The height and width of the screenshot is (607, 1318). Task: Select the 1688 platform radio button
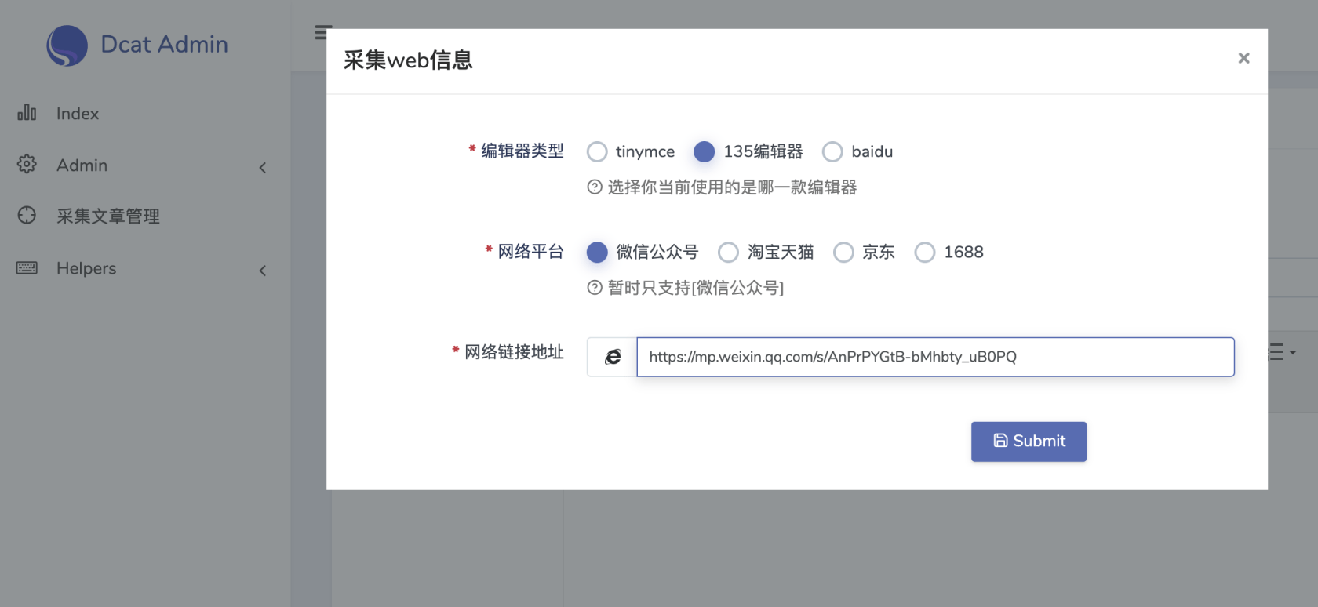(925, 252)
